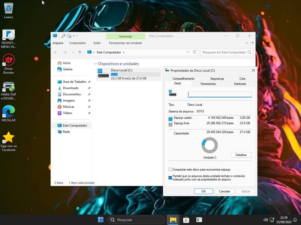Open Microsoft Store from the taskbar
This screenshot has width=301, height=225.
coord(186,220)
